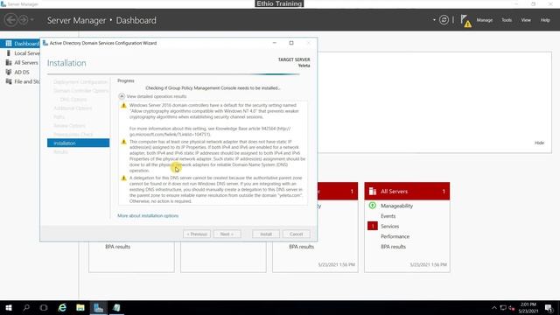Open Task View from the taskbar
Viewport: 560px width, 315px height.
coord(44,307)
